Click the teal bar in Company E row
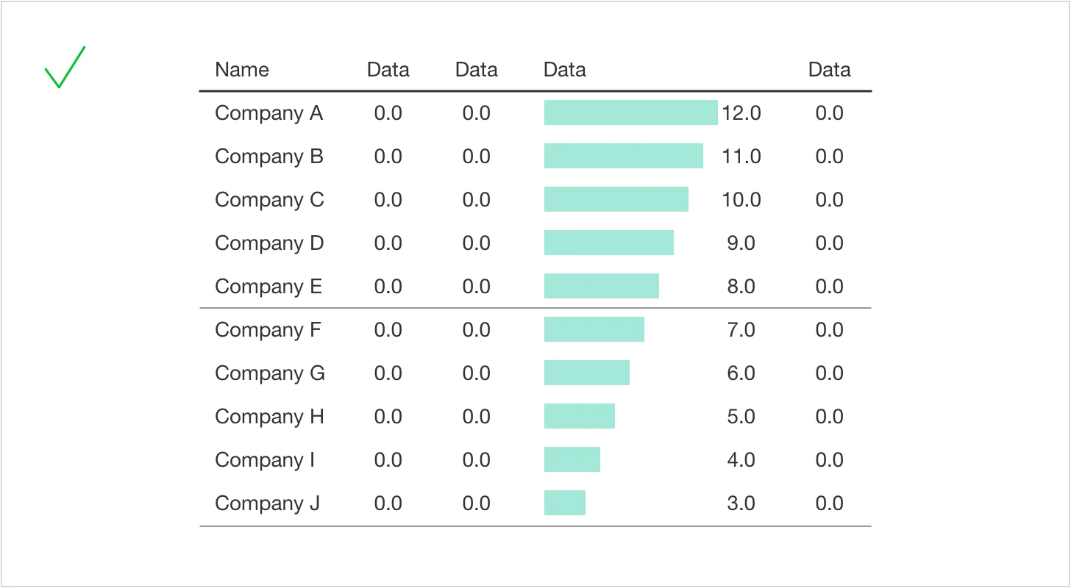1071x588 pixels. [602, 286]
